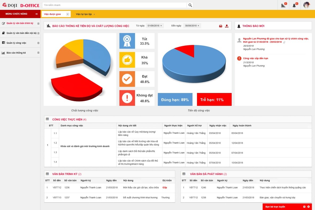Close the Việc được giao tab
The image size is (315, 210).
pyautogui.click(x=68, y=14)
